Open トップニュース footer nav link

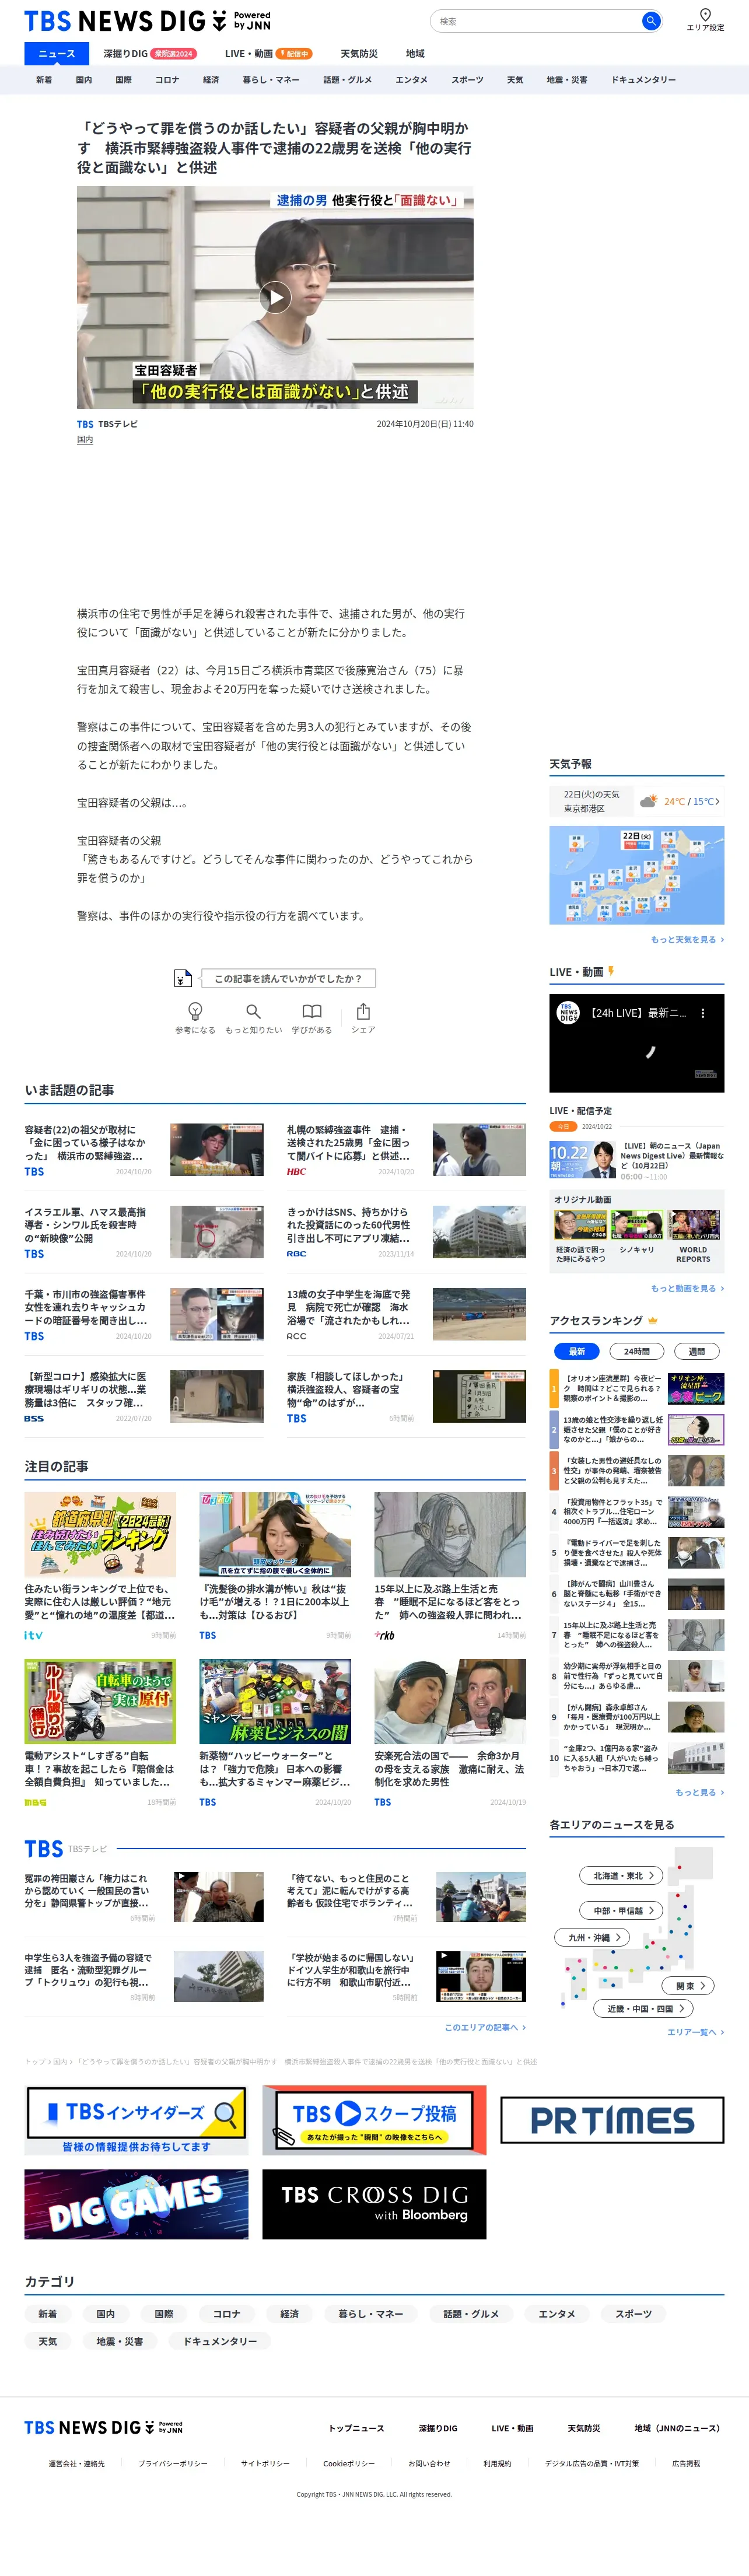[x=356, y=2428]
